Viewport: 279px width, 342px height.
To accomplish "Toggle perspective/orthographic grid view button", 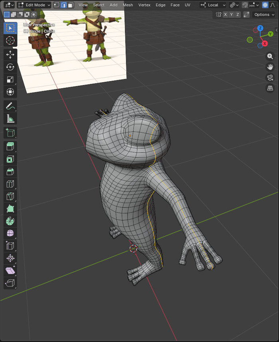I will pyautogui.click(x=270, y=88).
